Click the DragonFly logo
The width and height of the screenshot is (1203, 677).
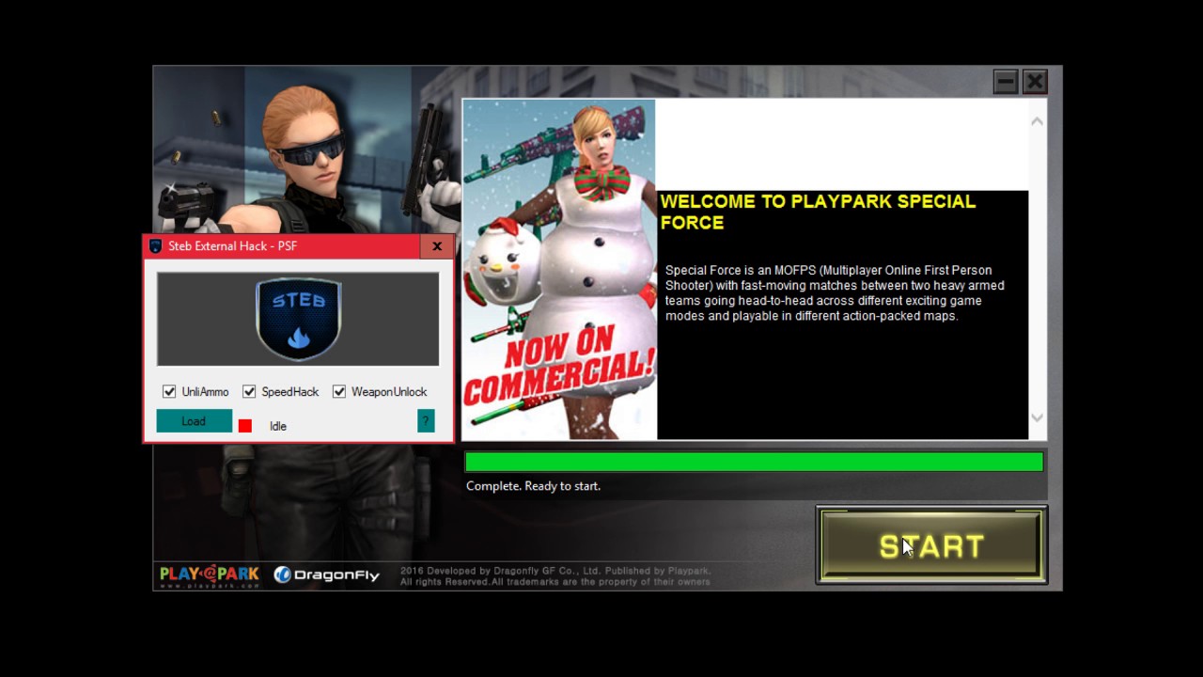[x=326, y=575]
